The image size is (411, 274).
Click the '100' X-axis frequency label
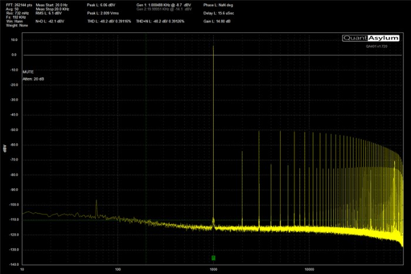(x=118, y=269)
